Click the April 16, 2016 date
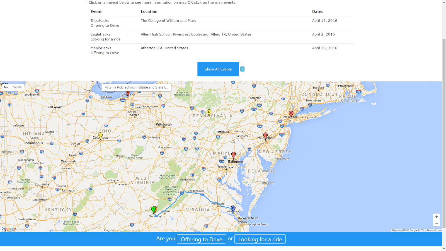Viewport: 446px width, 251px height. (324, 48)
